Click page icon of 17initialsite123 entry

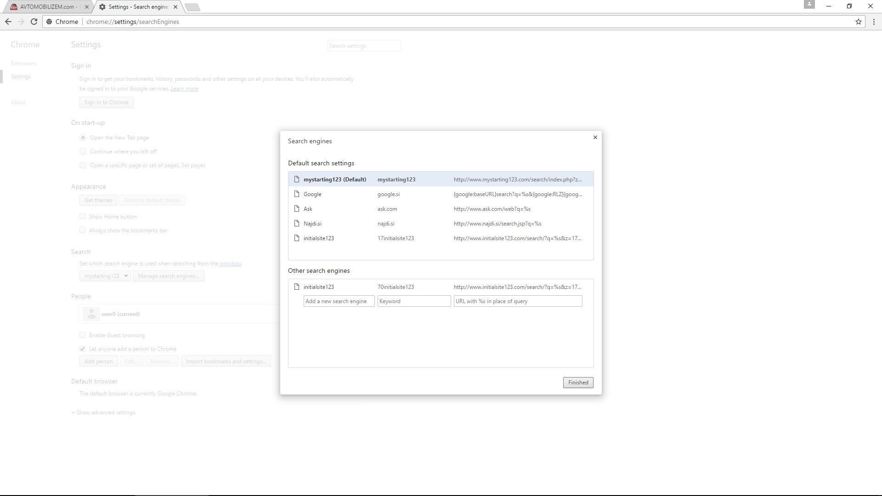click(x=297, y=238)
